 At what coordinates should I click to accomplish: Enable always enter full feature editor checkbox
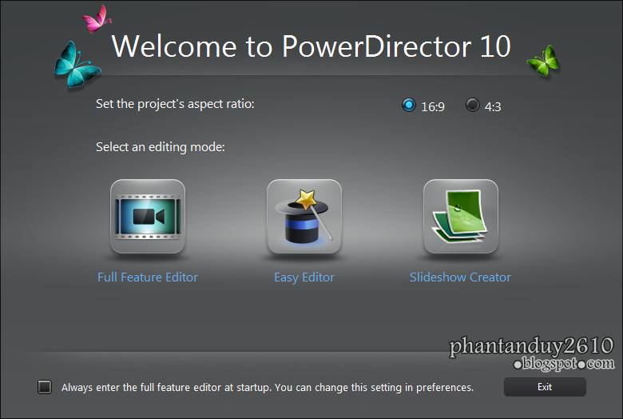(x=45, y=387)
